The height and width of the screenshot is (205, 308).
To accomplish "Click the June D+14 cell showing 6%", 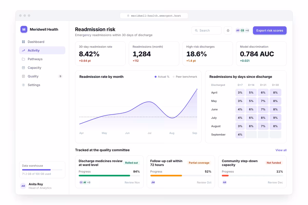I will point(251,109).
